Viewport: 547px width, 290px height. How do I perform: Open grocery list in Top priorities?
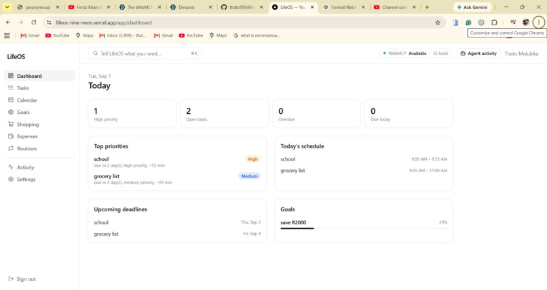click(177, 179)
